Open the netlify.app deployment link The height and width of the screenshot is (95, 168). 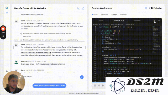[36, 52]
